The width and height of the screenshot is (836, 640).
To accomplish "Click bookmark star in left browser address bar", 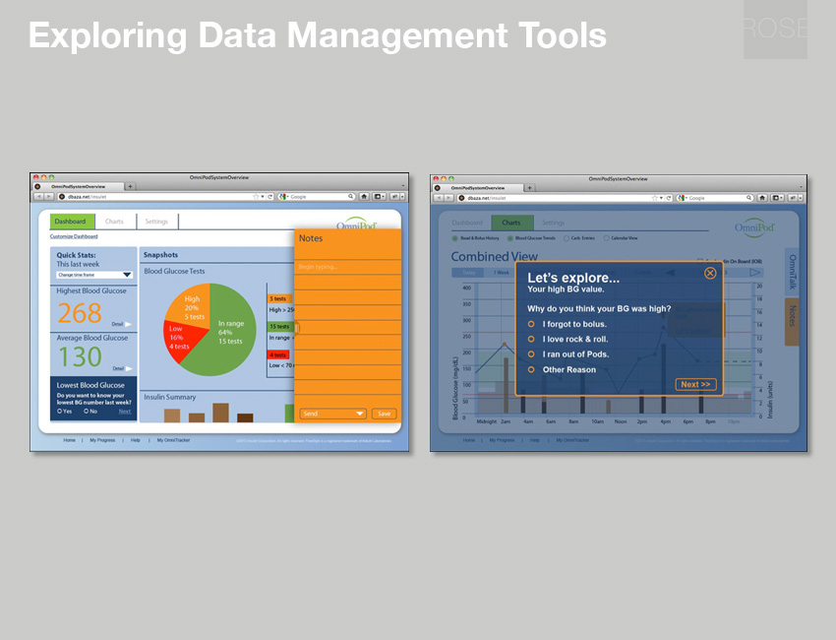I will [256, 196].
